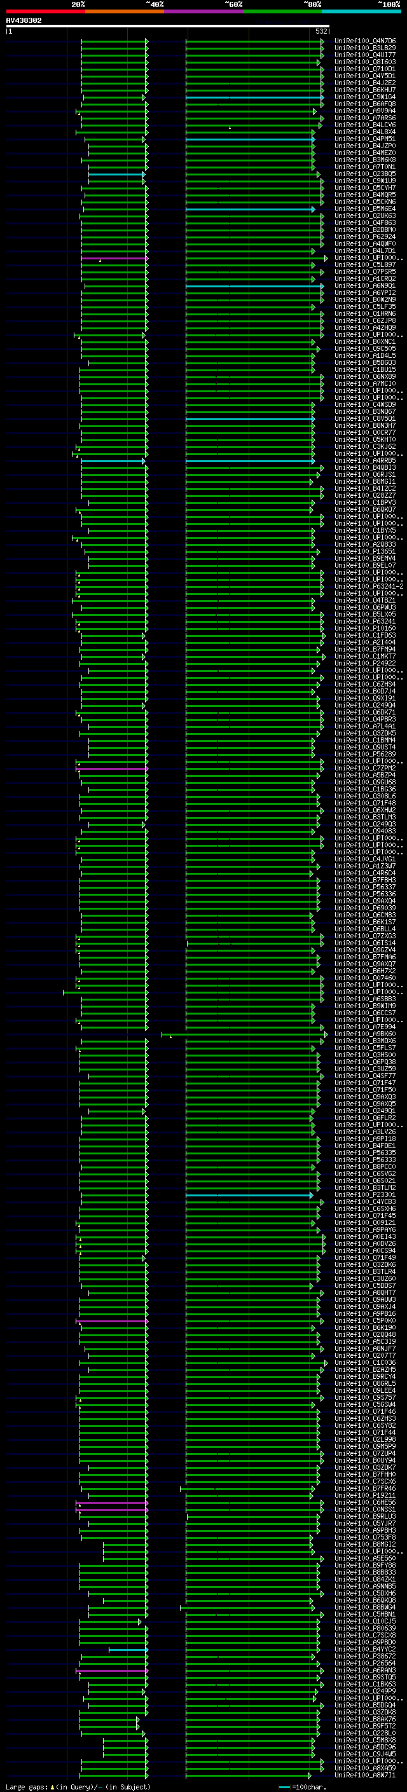
Task: Select the UniRef100_B4YYC2 label
Action: tap(365, 1650)
